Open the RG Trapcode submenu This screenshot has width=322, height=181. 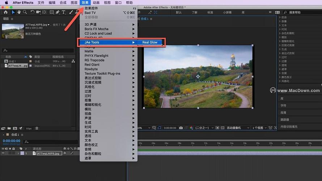tap(109, 60)
